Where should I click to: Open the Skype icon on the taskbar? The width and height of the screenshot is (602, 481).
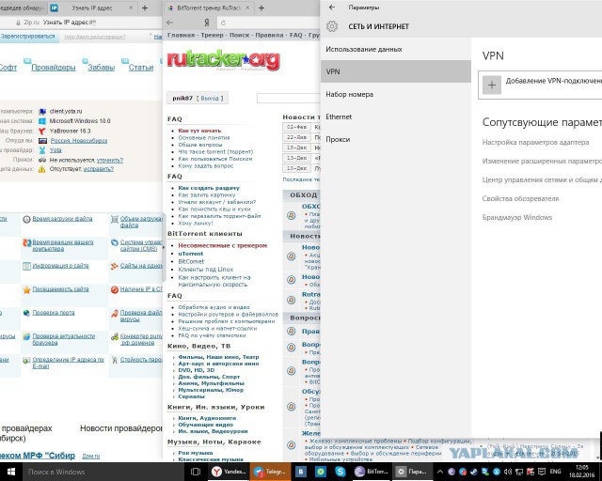pyautogui.click(x=340, y=472)
